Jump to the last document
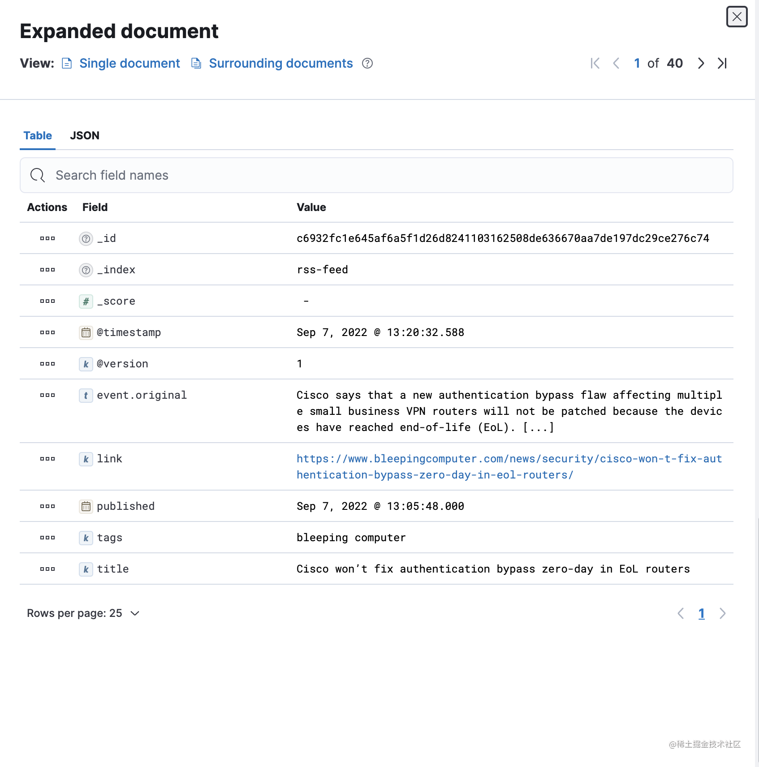This screenshot has height=767, width=759. tap(722, 63)
